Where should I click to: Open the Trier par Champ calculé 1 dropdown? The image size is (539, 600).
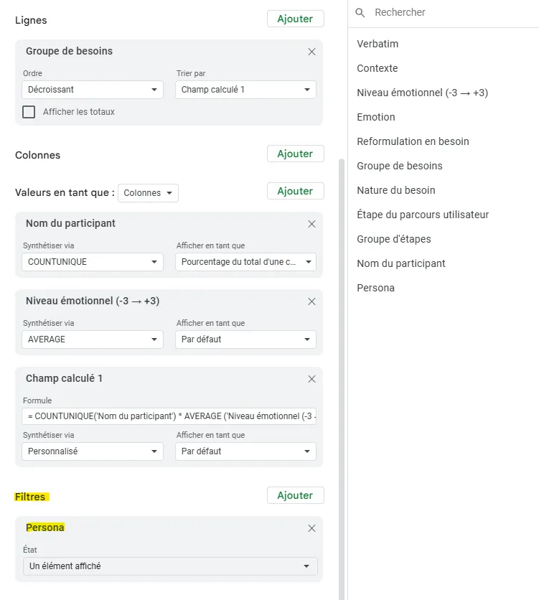pos(245,90)
